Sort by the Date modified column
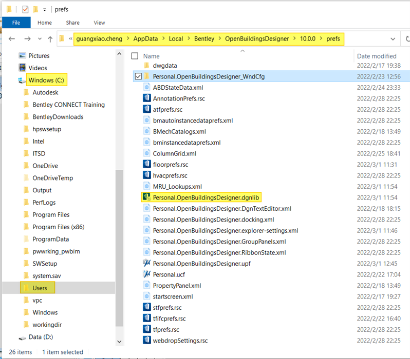 pyautogui.click(x=377, y=56)
